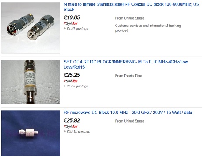View the white DC block on blue thumbnail
The image size is (204, 159).
tap(30, 133)
